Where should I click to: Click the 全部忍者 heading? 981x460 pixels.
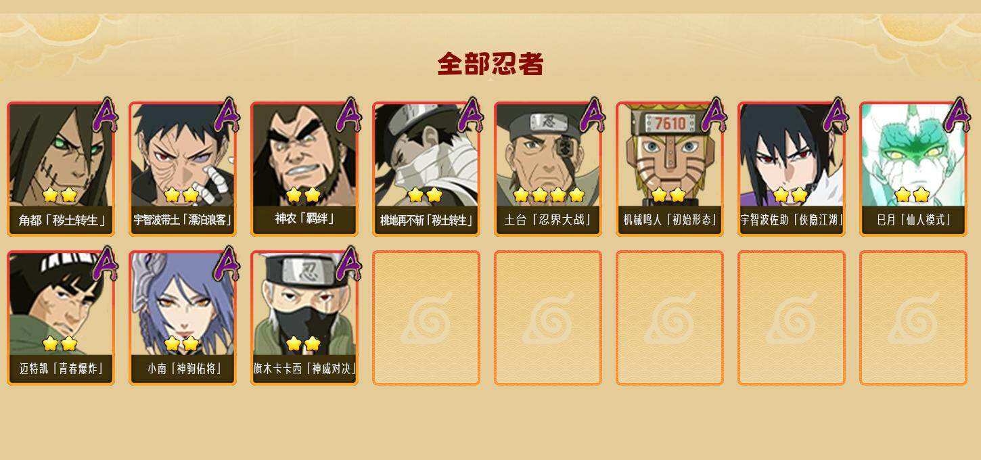(491, 64)
